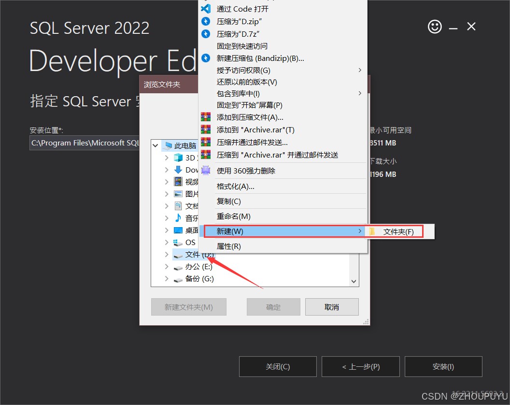This screenshot has width=510, height=405.
Task: Expand the 办公 (E:) drive node
Action: (167, 267)
